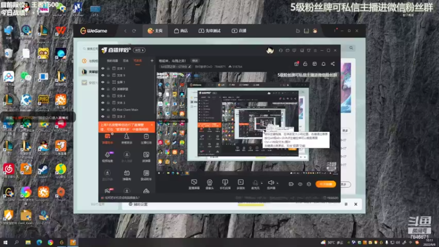
Task: Switch to the orange-highlighted scene tab
Action: click(138, 61)
